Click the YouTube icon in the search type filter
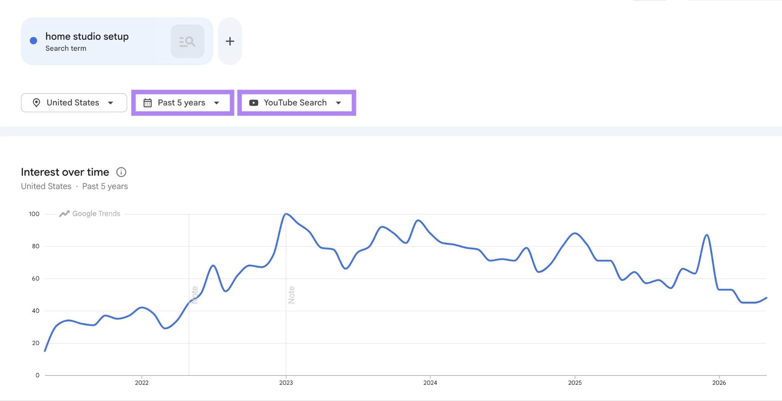The image size is (782, 401). pos(254,103)
